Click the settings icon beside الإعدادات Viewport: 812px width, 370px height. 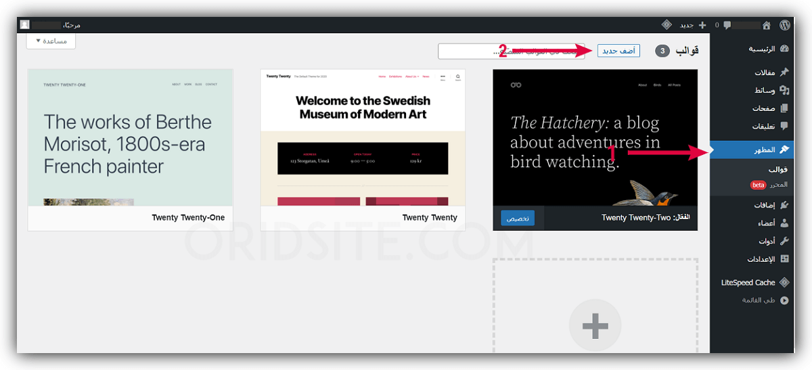tap(785, 259)
